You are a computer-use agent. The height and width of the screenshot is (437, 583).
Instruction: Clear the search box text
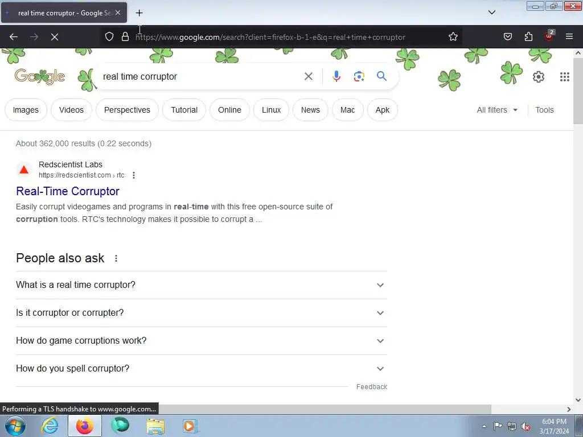click(308, 77)
